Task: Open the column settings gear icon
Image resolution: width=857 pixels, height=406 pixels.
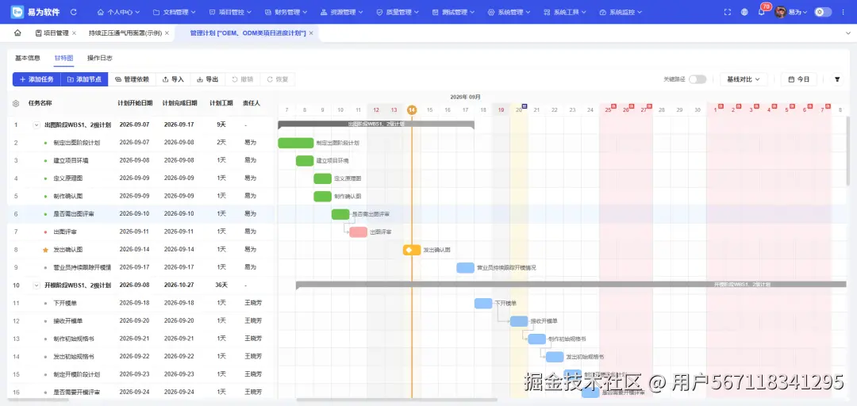Action: pos(16,103)
